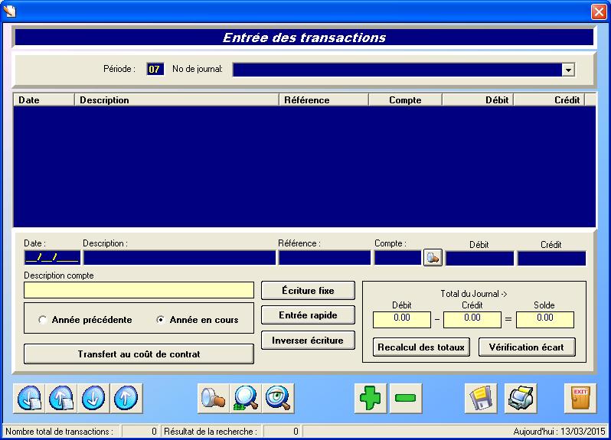Click the green plus add transaction icon

371,398
